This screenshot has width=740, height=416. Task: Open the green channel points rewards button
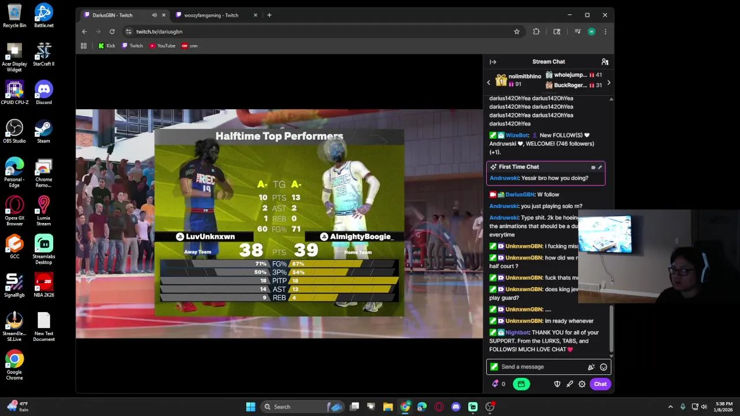pyautogui.click(x=521, y=384)
